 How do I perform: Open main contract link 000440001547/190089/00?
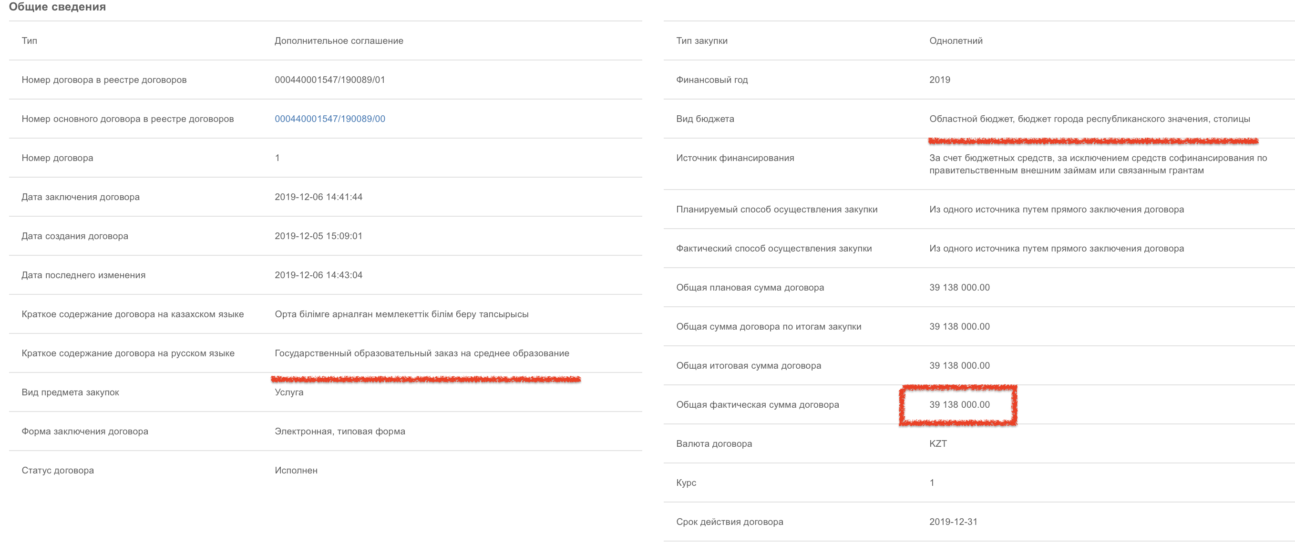(x=330, y=119)
